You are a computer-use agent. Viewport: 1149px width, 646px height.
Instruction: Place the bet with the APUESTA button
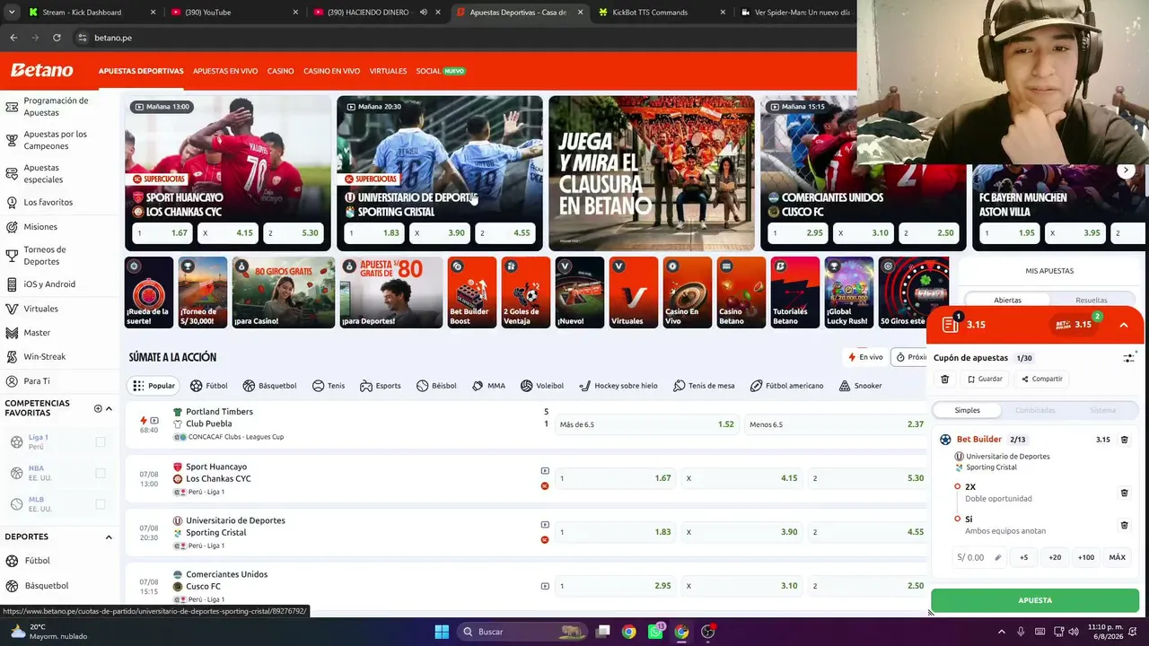tap(1035, 600)
